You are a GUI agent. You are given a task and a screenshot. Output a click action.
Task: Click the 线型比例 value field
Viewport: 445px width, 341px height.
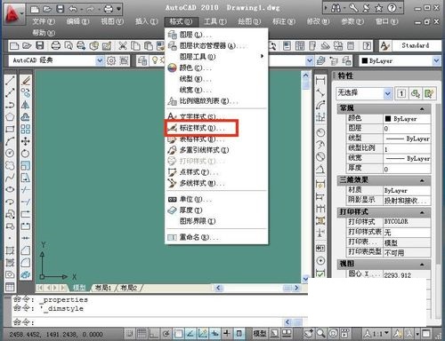[x=407, y=149]
